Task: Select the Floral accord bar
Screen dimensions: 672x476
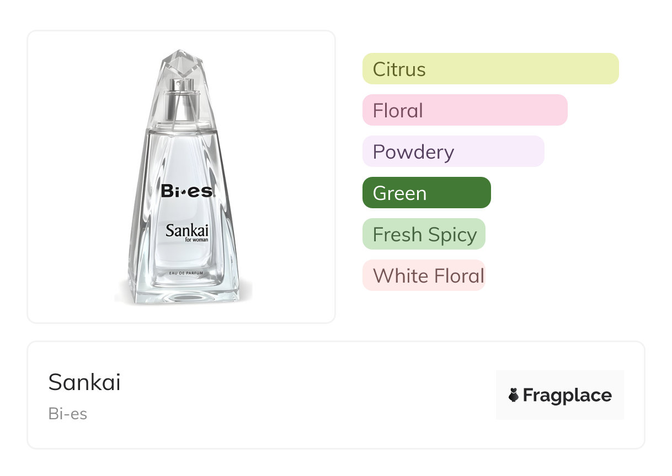Action: [465, 110]
